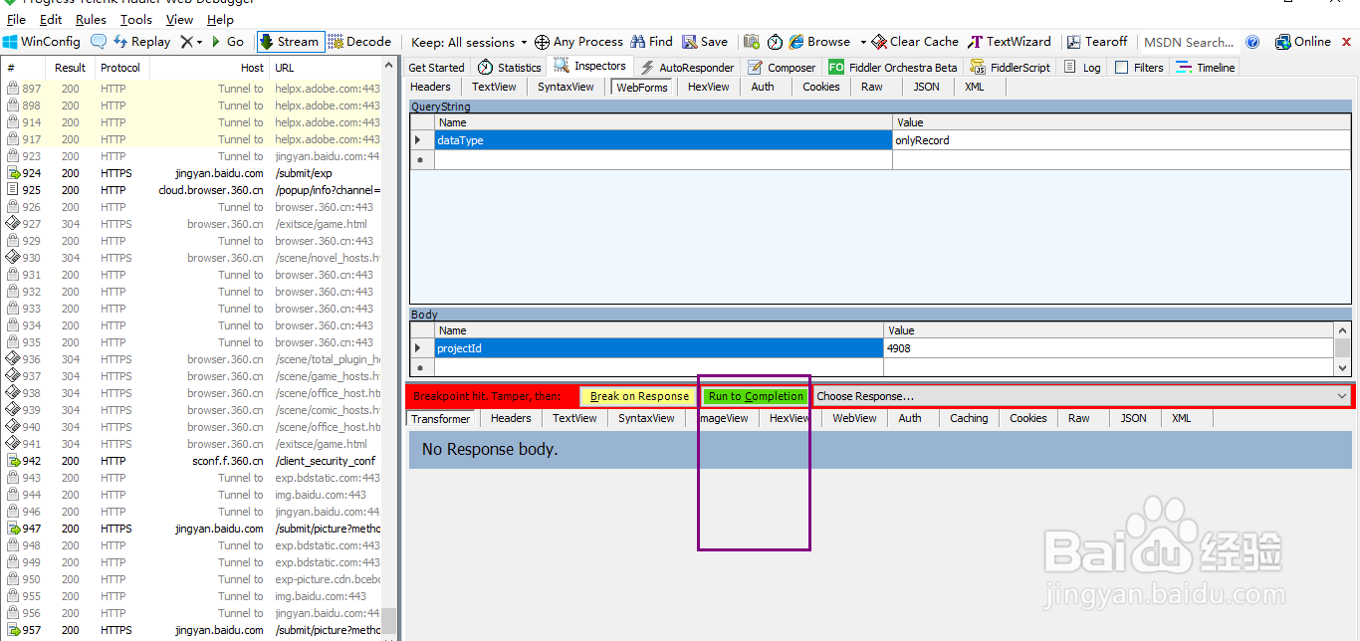
Task: Click the timer clock icon
Action: click(x=775, y=42)
